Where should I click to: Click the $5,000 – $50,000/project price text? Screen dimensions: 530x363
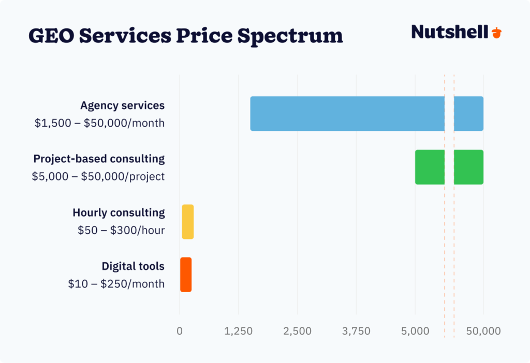pos(98,176)
